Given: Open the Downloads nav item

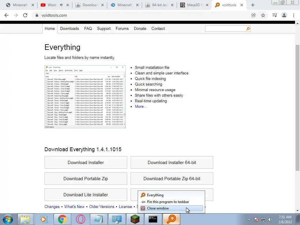Looking at the screenshot, I should pyautogui.click(x=69, y=28).
